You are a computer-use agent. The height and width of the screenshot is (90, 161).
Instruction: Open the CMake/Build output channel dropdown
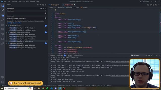click(139, 55)
